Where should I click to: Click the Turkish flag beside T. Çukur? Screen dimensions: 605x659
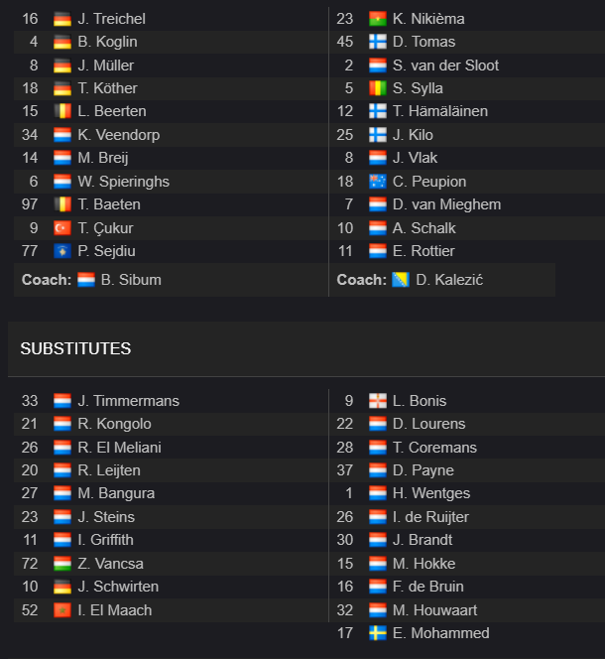tap(62, 228)
